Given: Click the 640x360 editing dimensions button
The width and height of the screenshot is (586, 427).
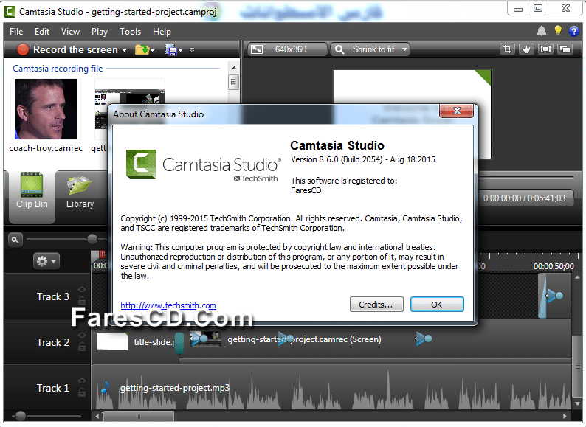Looking at the screenshot, I should [x=286, y=49].
